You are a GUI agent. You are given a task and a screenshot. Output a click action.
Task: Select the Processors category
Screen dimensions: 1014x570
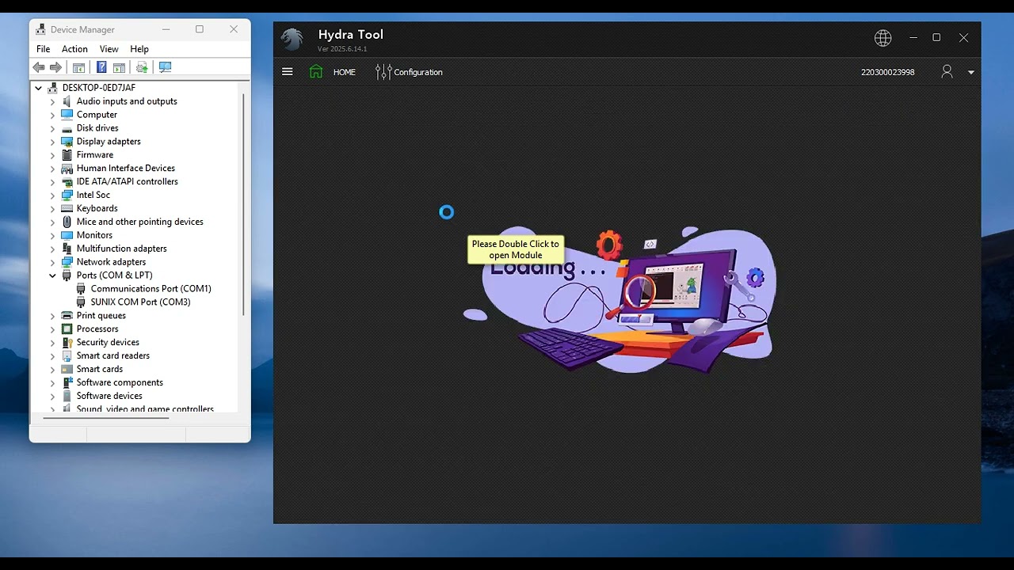click(x=97, y=329)
